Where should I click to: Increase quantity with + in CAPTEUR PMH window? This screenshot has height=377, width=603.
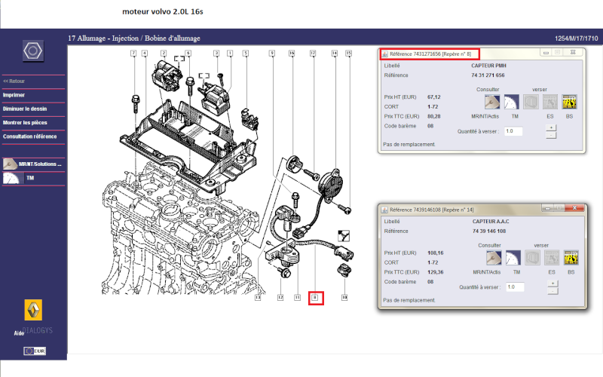coord(551,127)
